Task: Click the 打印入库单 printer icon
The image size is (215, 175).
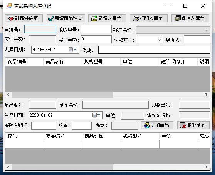Action: point(136,18)
